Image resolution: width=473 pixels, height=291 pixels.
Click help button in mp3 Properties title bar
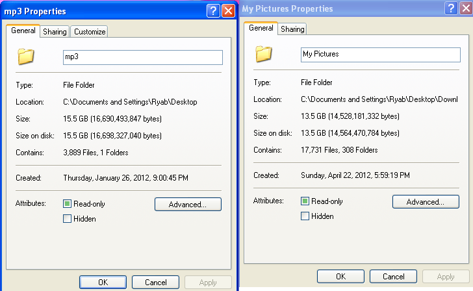pos(212,11)
